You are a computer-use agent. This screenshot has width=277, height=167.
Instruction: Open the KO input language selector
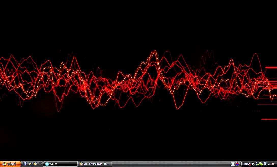click(x=233, y=164)
